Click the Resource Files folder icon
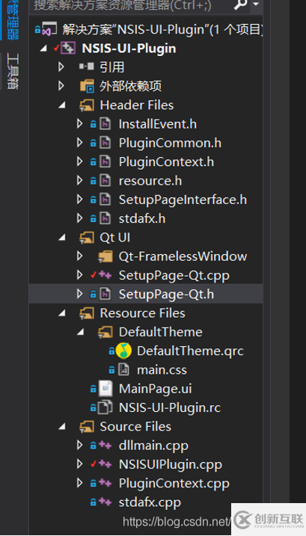Screen dimensions: 306x536 click(87, 313)
